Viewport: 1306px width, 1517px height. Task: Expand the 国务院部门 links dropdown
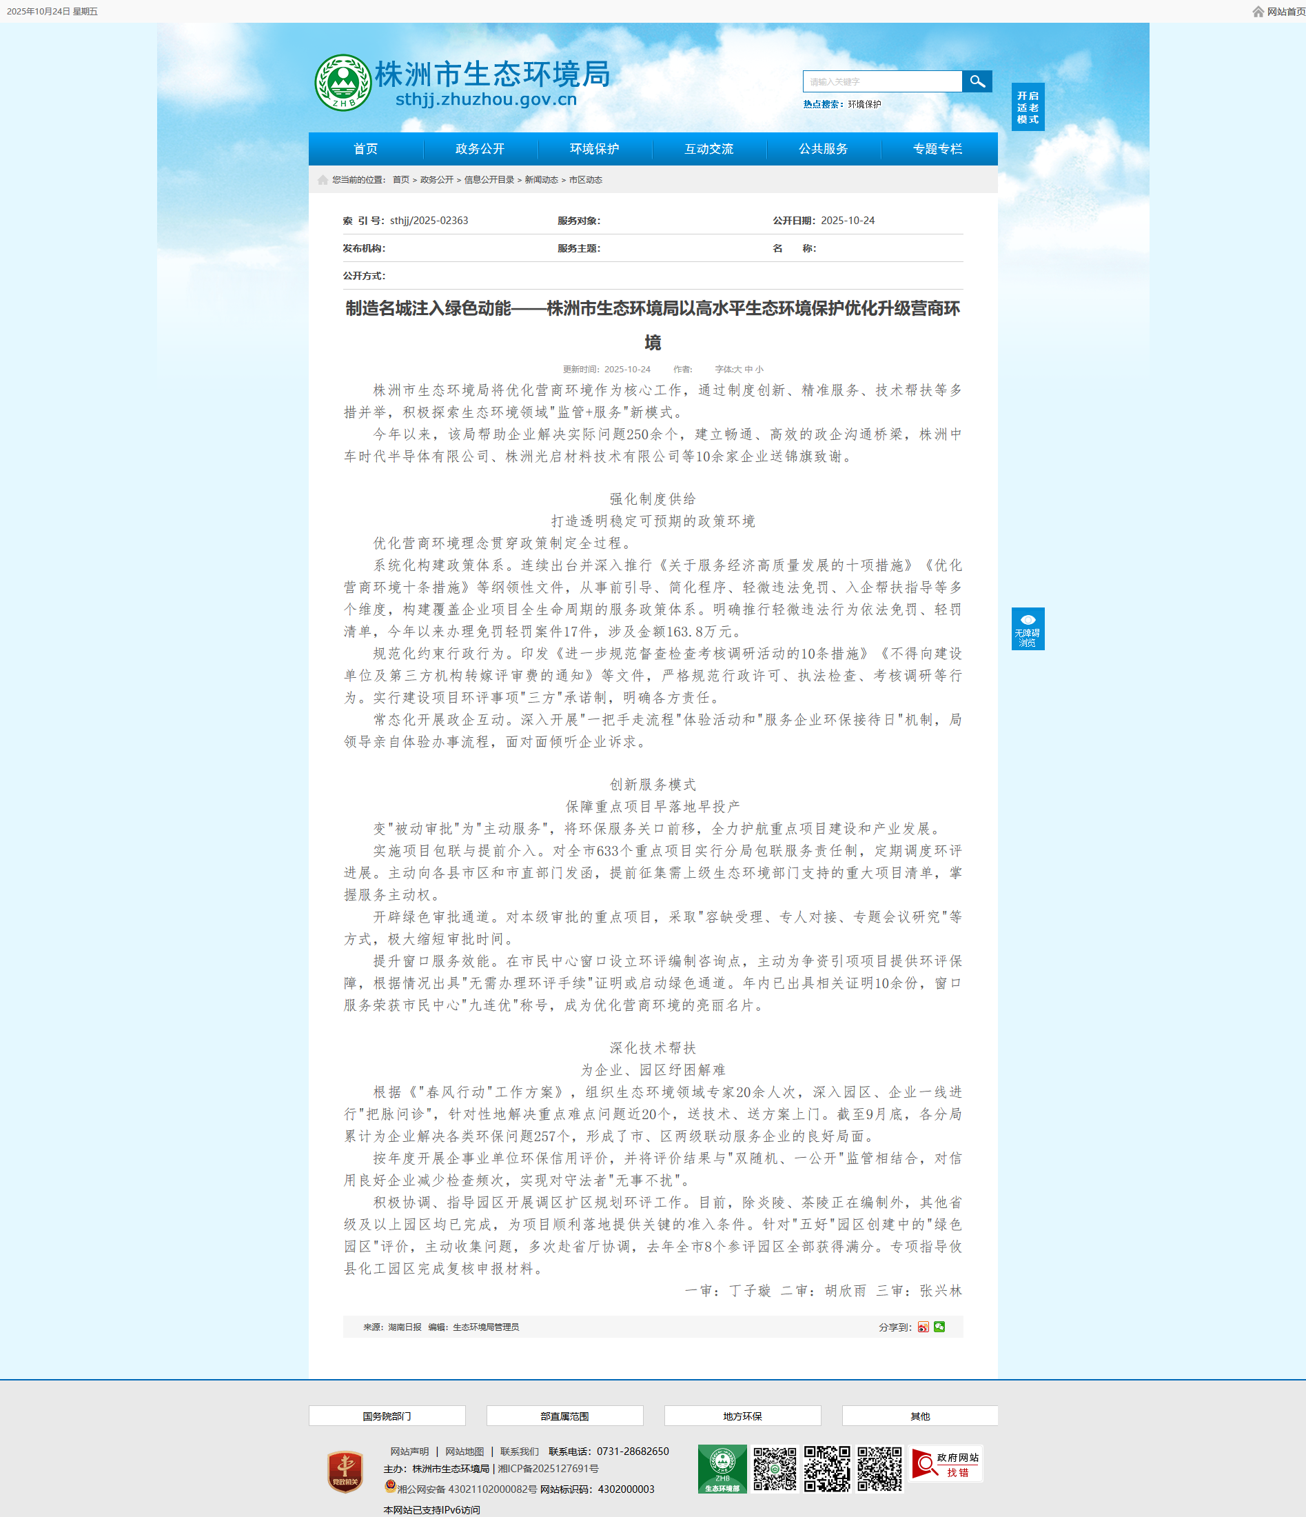pyautogui.click(x=387, y=1416)
